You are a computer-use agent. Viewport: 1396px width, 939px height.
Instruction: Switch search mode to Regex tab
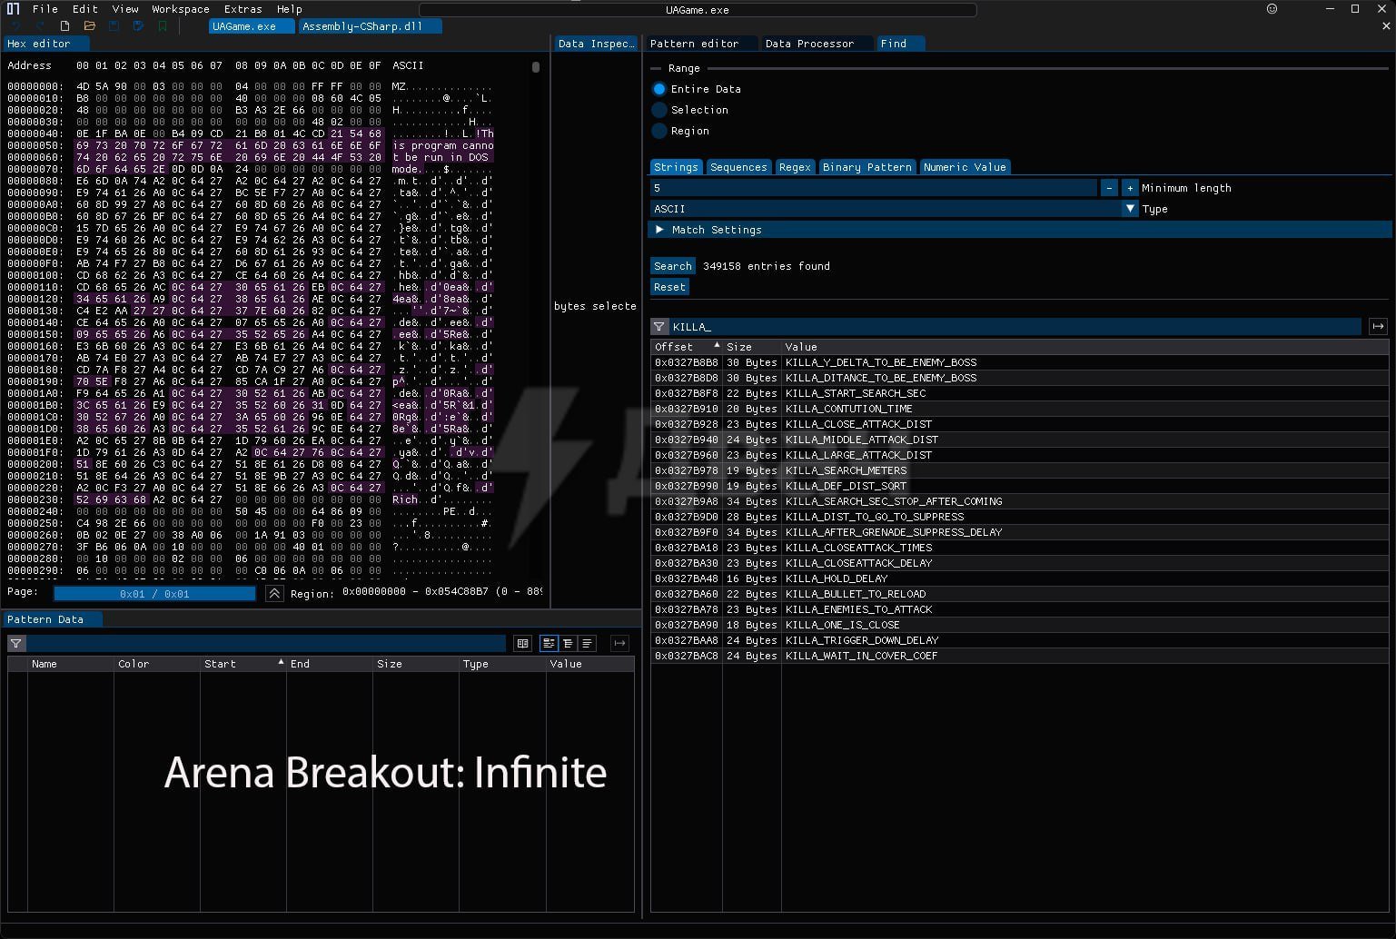(x=795, y=167)
